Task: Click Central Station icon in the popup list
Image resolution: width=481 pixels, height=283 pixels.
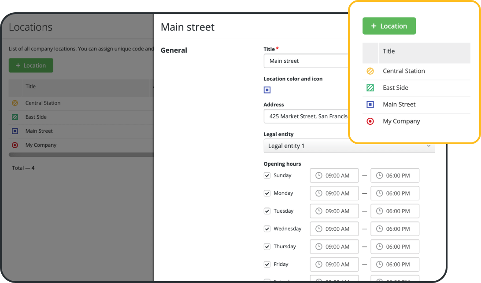Action: click(370, 71)
